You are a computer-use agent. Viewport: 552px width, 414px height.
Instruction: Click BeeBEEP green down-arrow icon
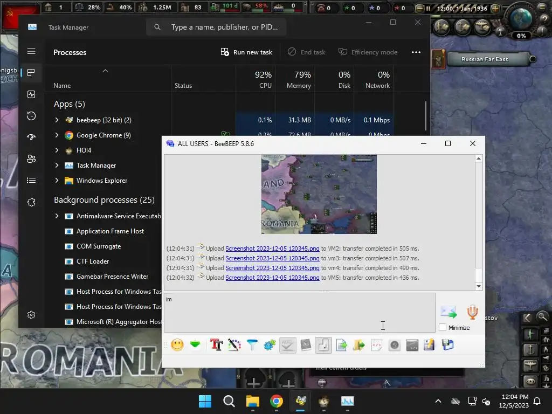pos(195,344)
